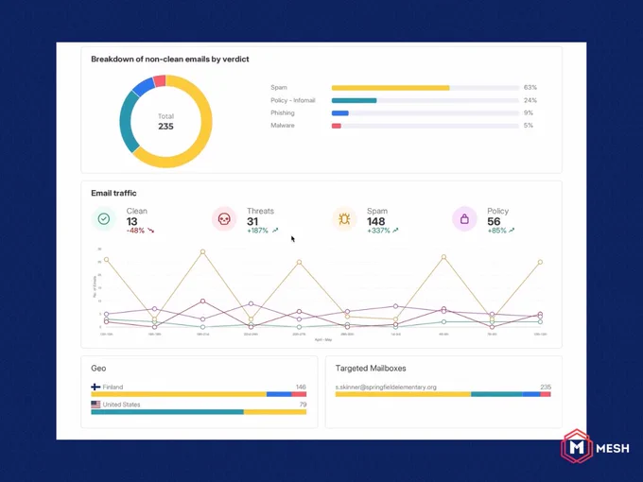Click the Finland stacked bar in Geo
The image size is (643, 482).
199,394
